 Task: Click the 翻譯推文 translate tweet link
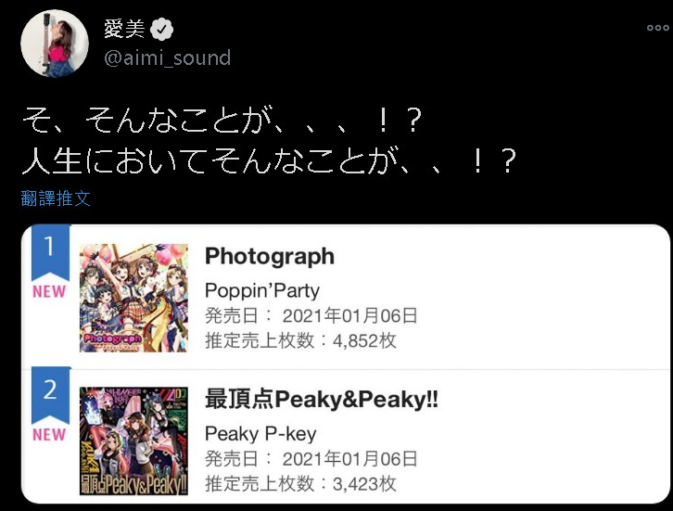click(x=56, y=198)
